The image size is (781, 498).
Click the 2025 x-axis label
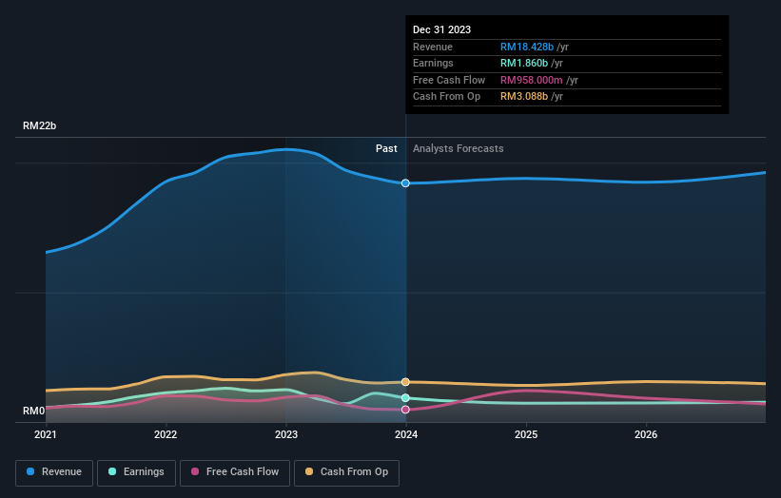526,435
